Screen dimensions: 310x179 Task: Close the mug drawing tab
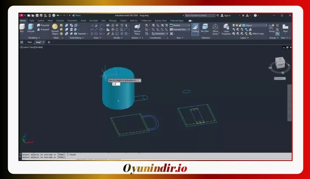[x=43, y=42]
